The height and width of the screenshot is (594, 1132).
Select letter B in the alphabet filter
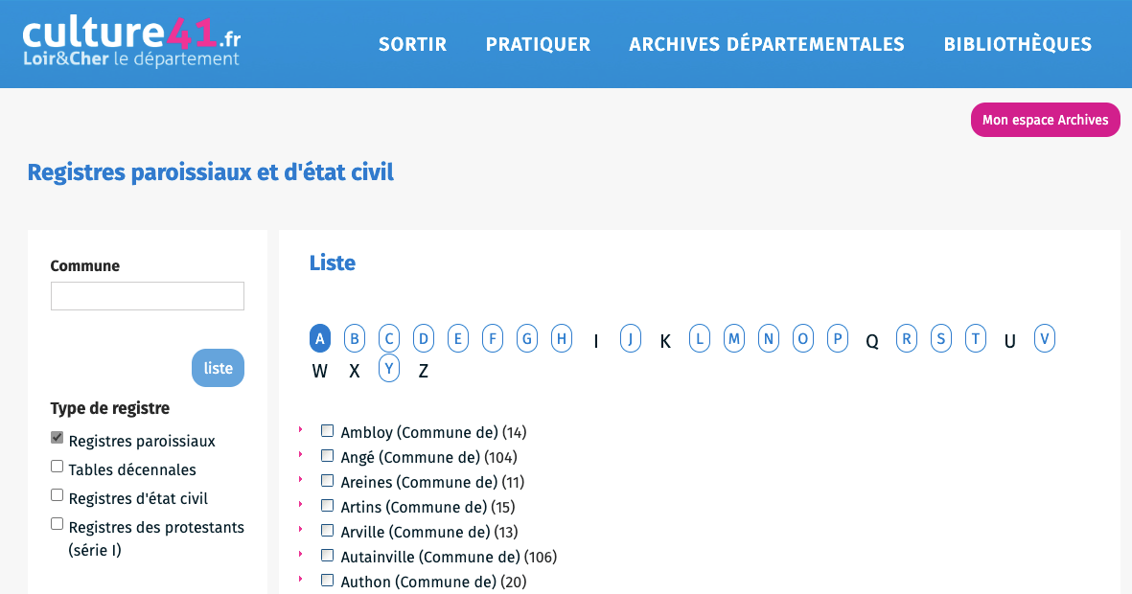pos(355,338)
